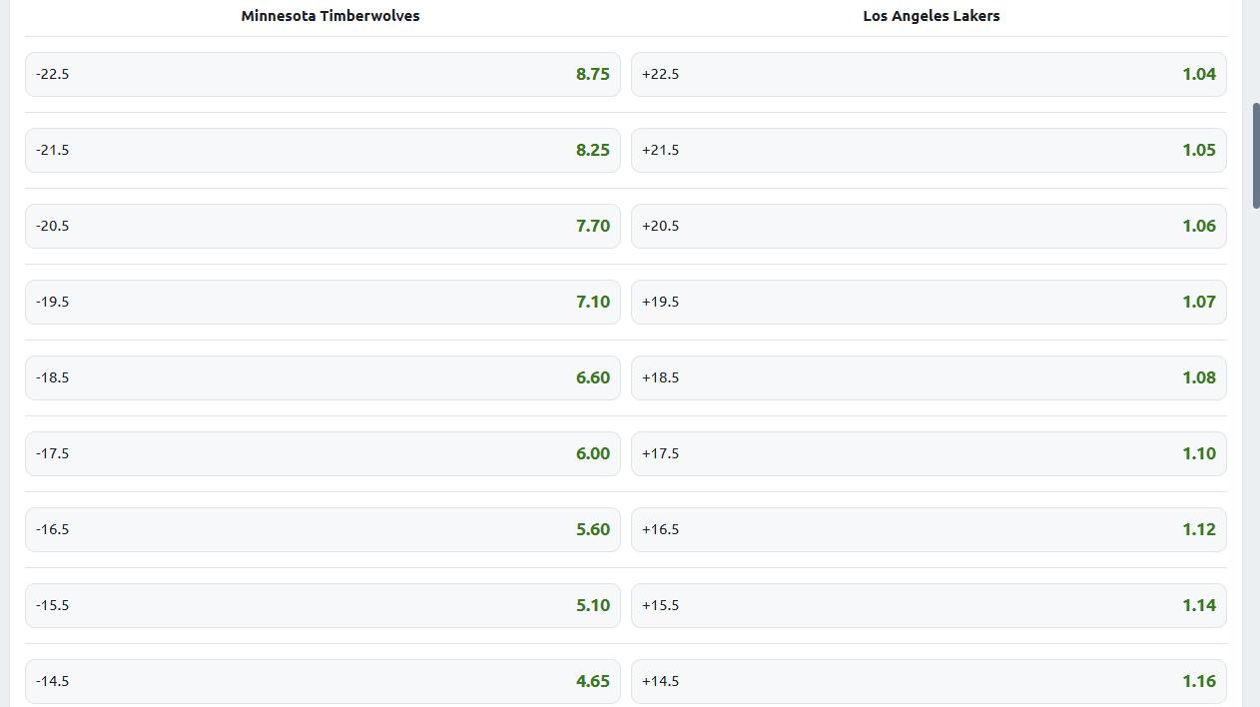Add Lakers +19.5 at 1.07 to betslip
1260x707 pixels.
click(929, 303)
